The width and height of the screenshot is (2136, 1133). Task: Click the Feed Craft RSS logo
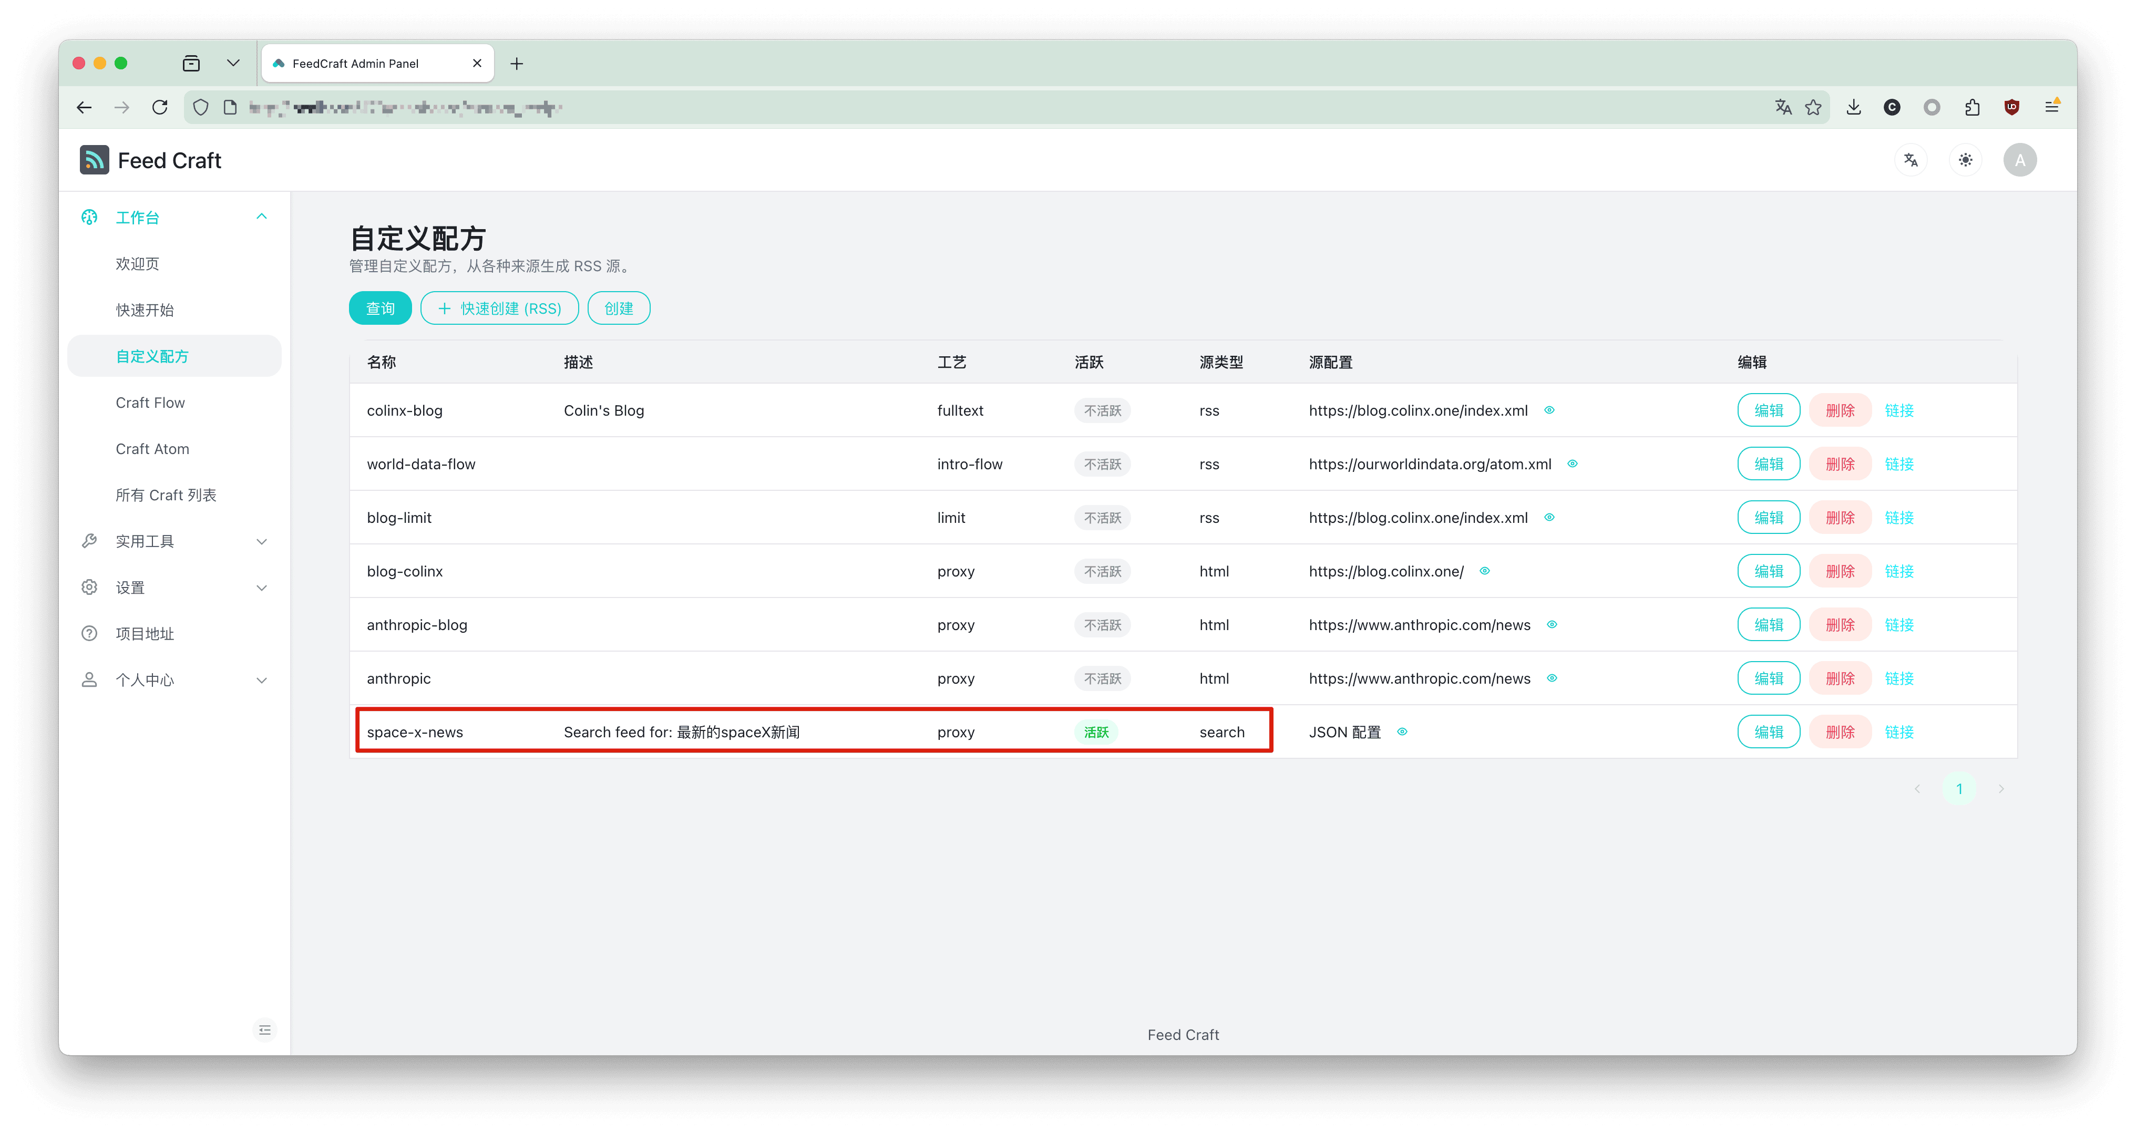[95, 160]
